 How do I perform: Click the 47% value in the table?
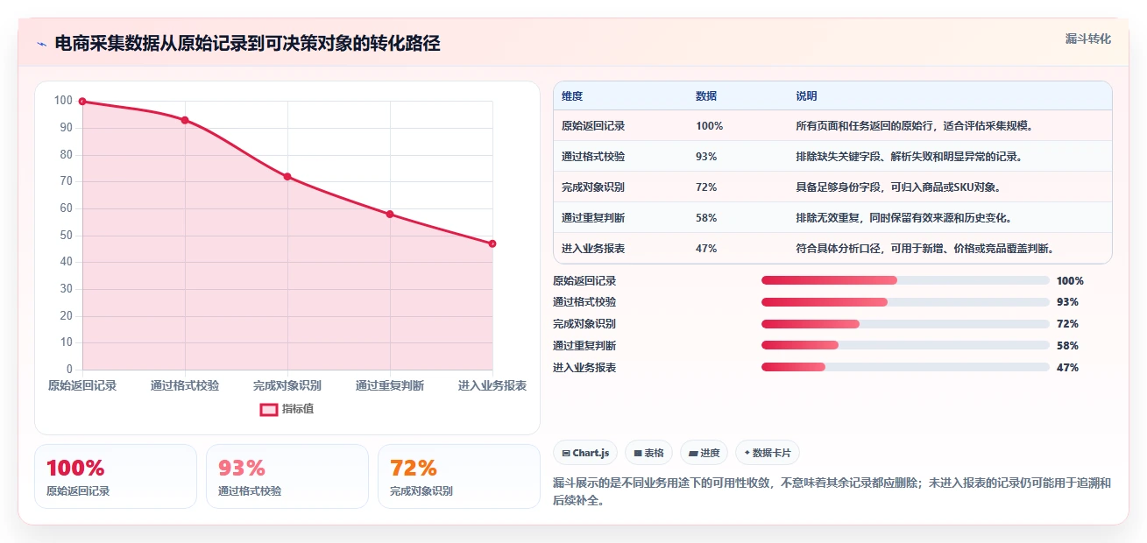tap(706, 249)
